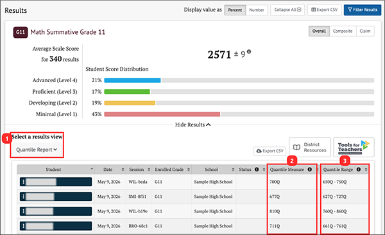Sort by Quantile Range column arrows
This screenshot has height=235, width=385.
(366, 170)
